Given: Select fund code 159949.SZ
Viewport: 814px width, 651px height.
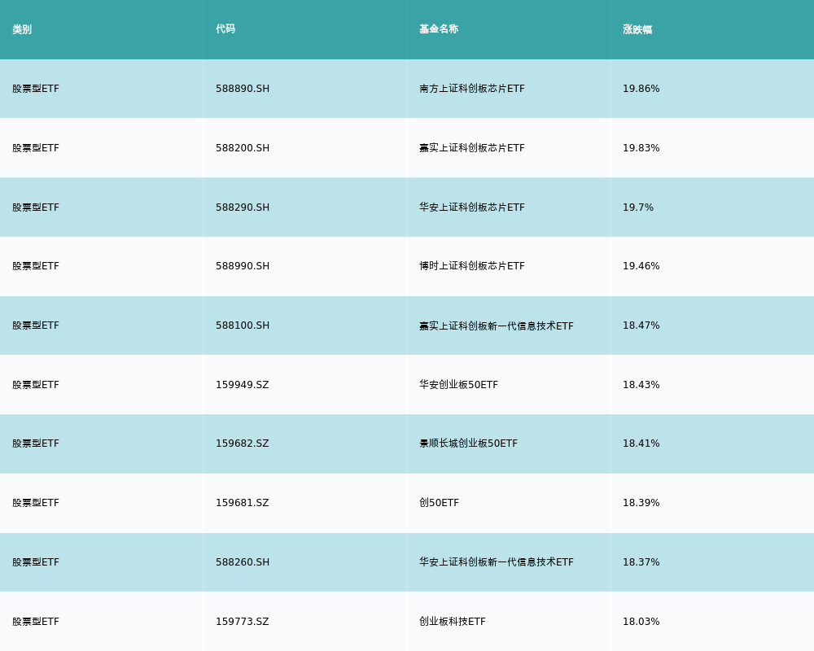Looking at the screenshot, I should (x=243, y=385).
